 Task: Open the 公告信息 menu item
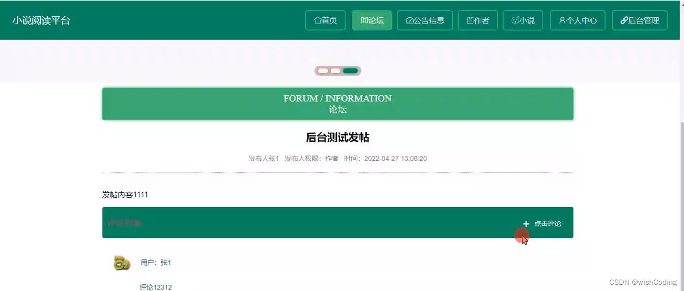click(x=425, y=20)
